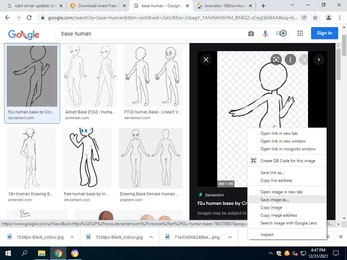This screenshot has width=347, height=260.
Task: Select Inspect from context menu
Action: point(287,235)
